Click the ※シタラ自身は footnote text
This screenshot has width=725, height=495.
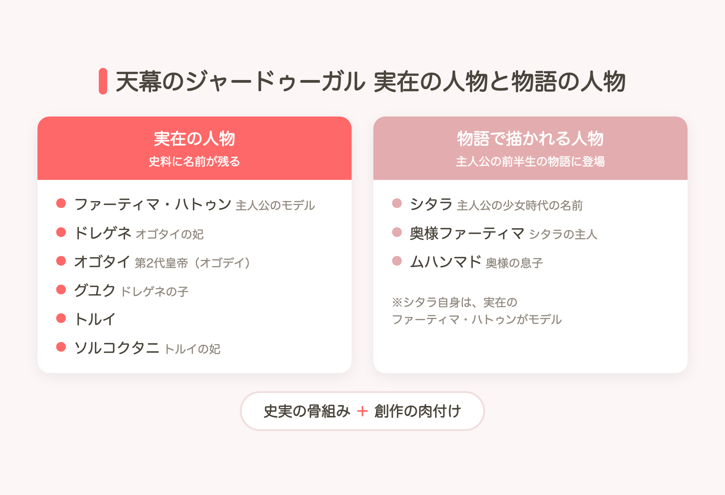[477, 311]
